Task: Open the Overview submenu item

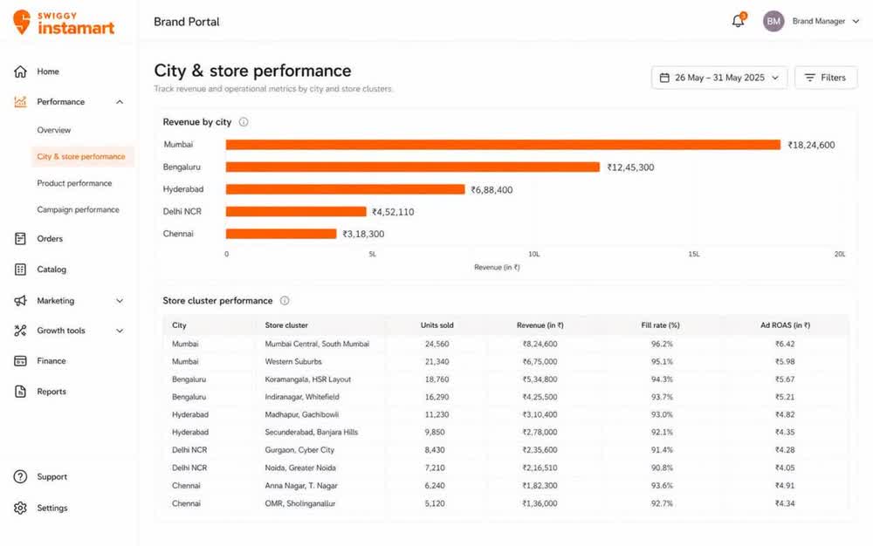Action: pos(54,130)
